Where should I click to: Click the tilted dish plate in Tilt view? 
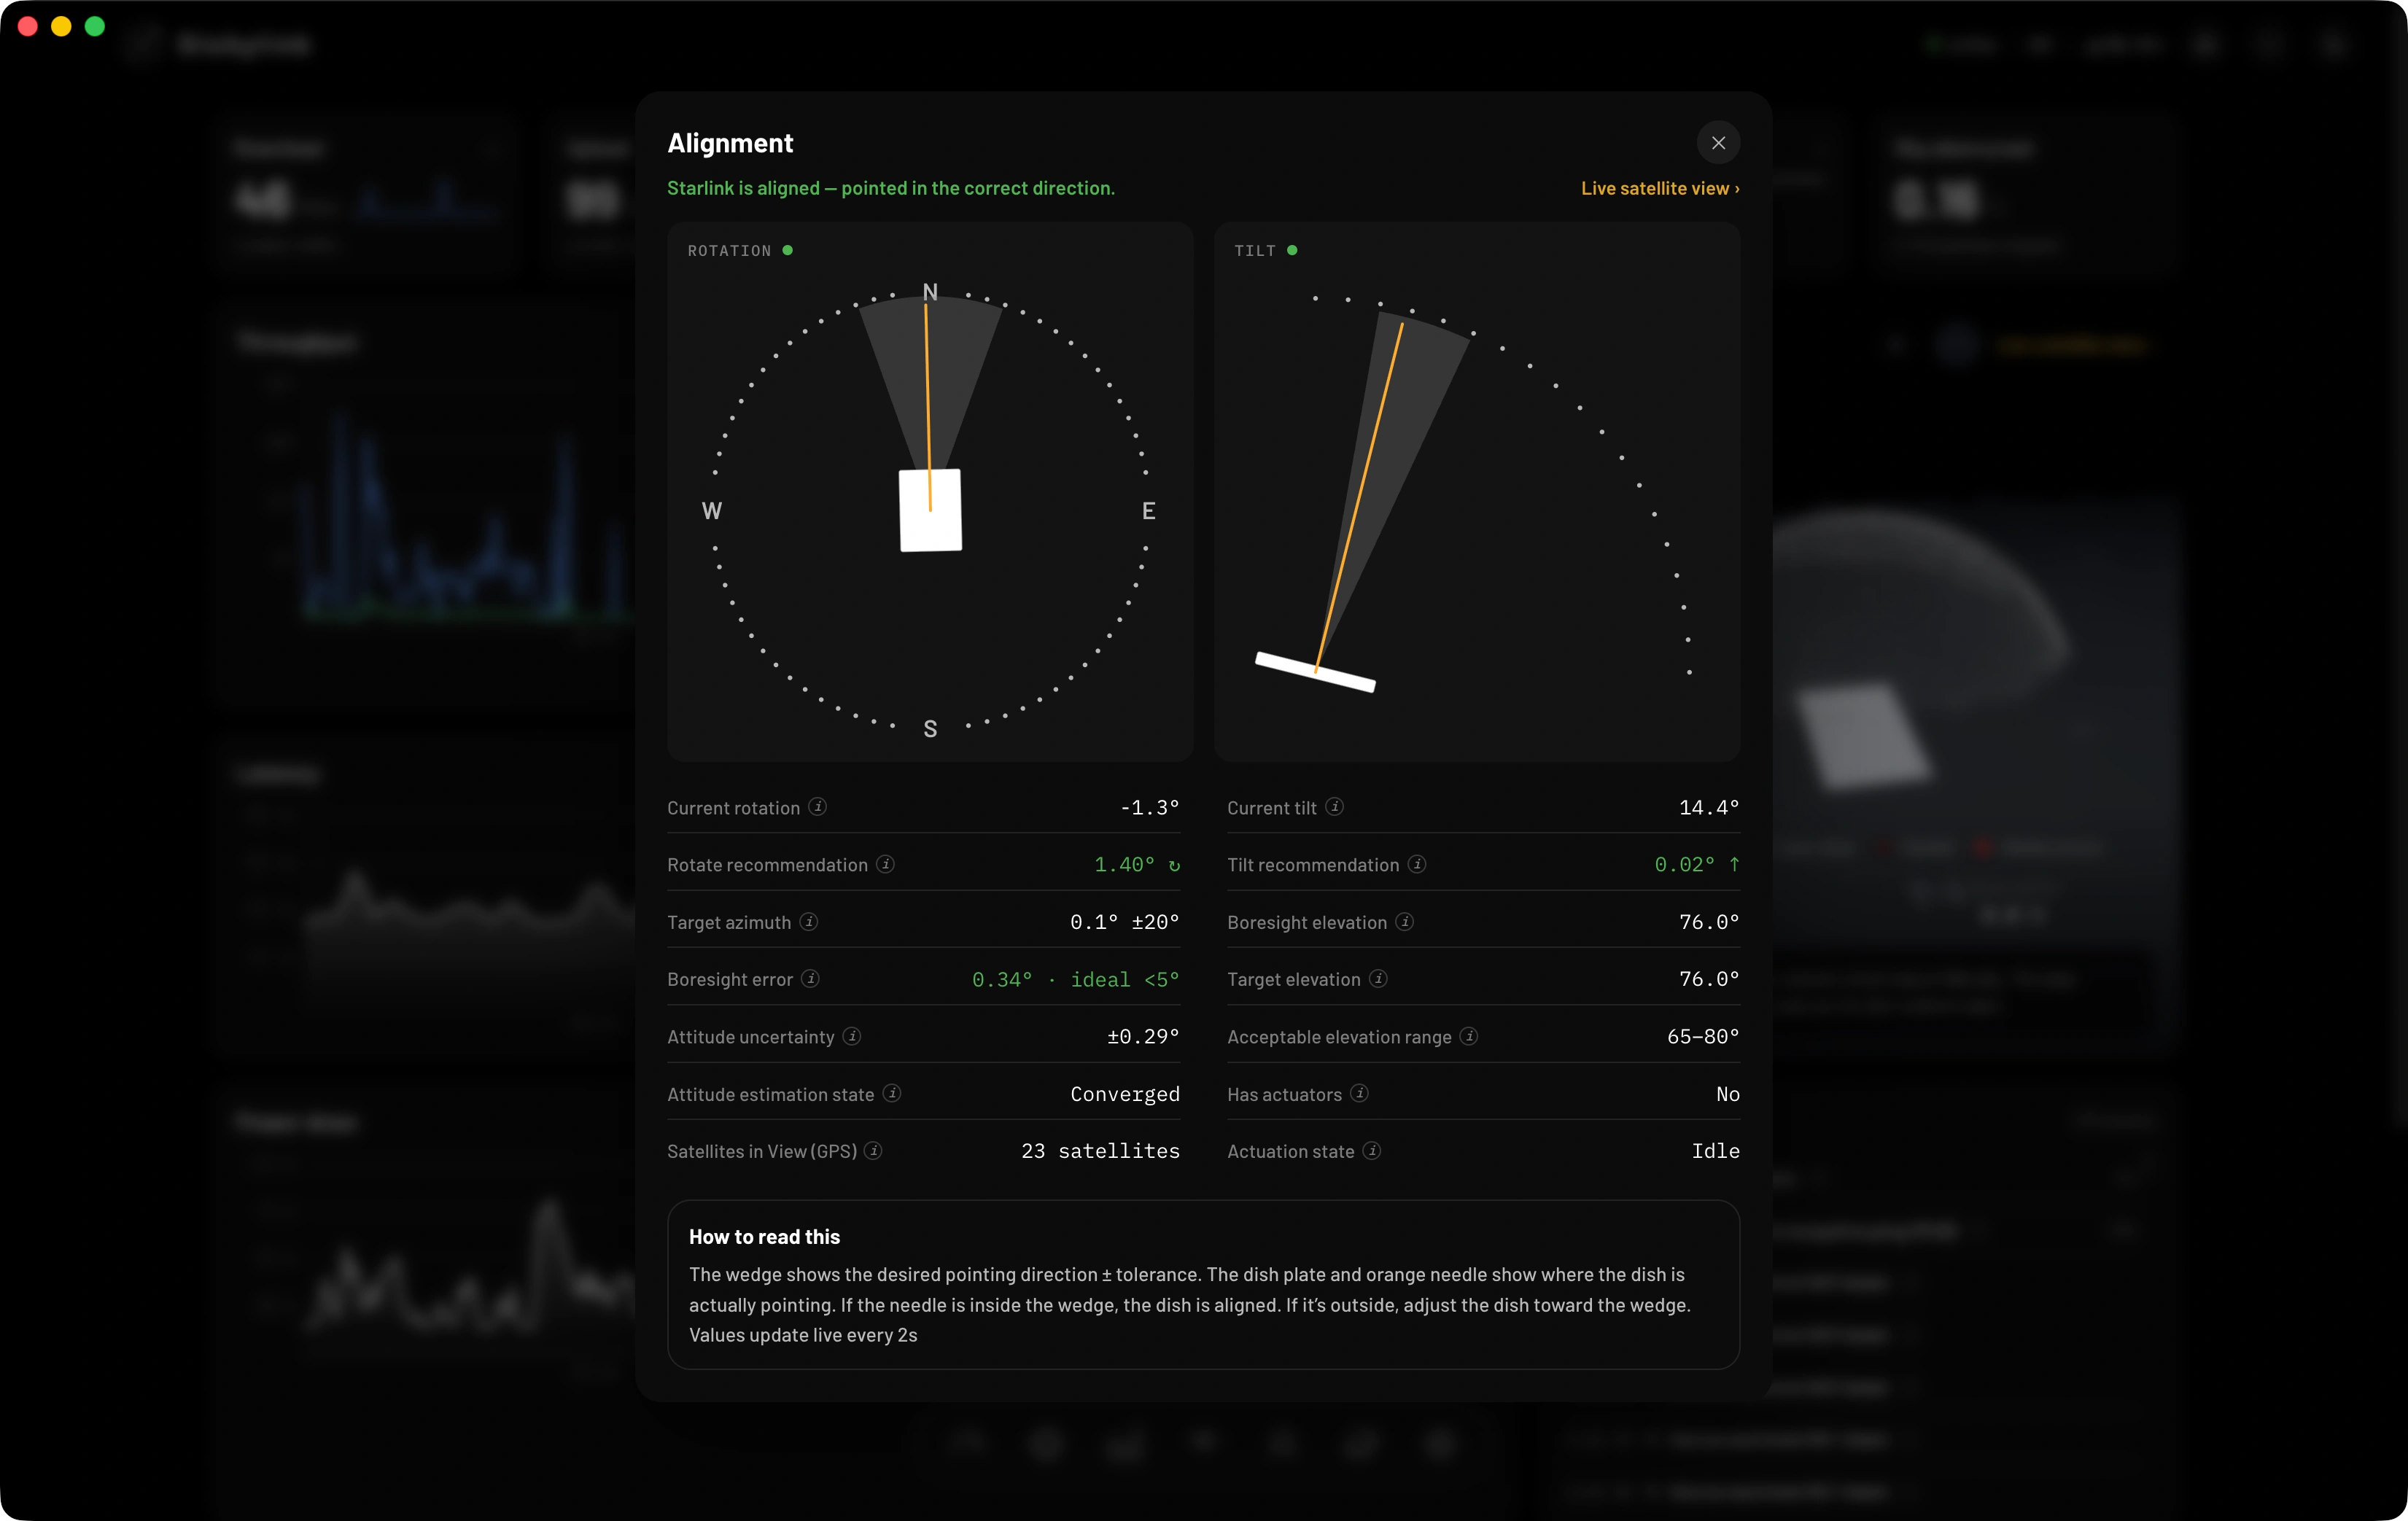pyautogui.click(x=1315, y=671)
